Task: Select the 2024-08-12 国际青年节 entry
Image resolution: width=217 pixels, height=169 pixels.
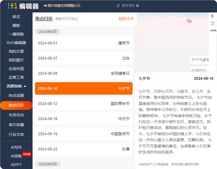Action: tap(84, 104)
